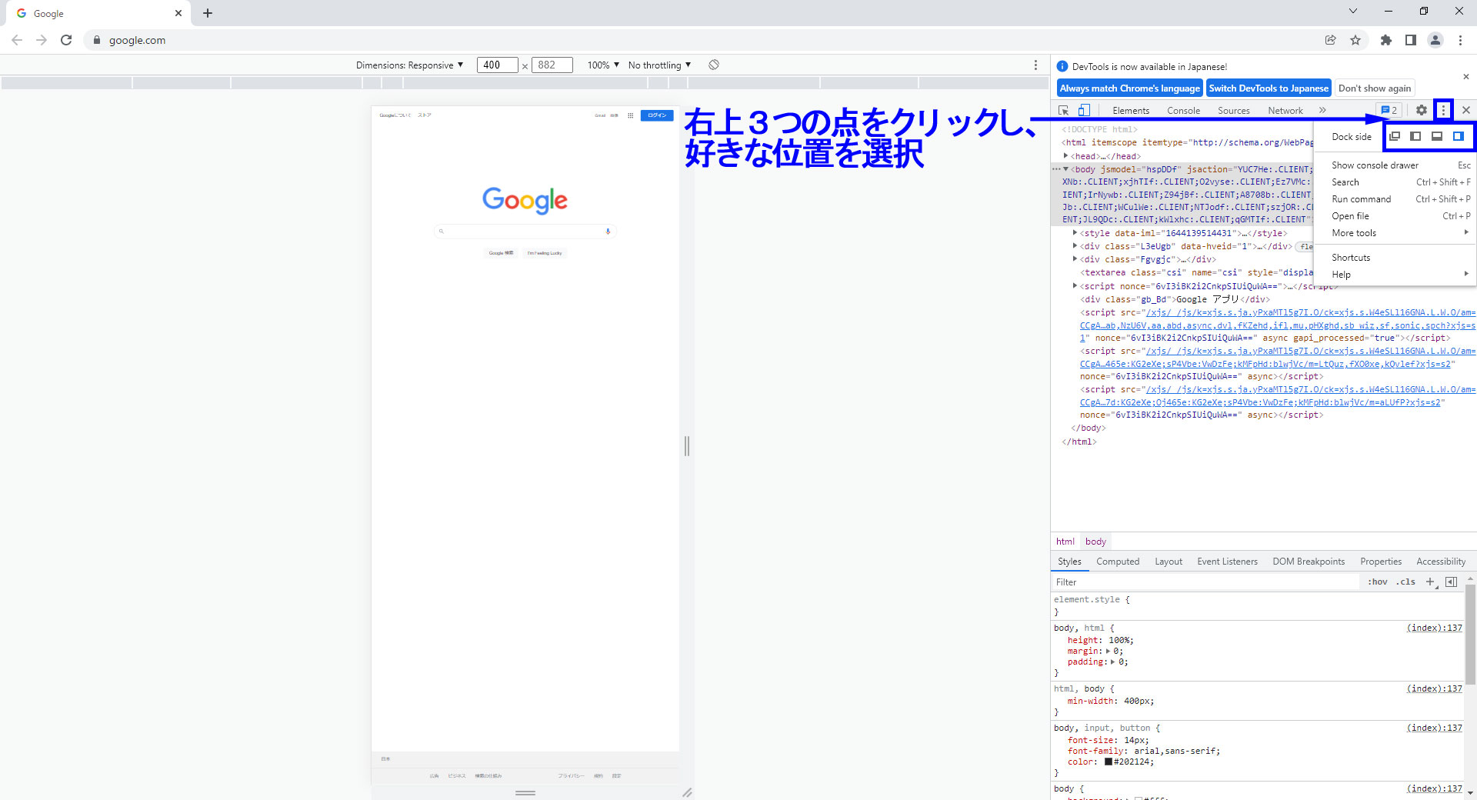Dock DevTools to the left

1415,136
